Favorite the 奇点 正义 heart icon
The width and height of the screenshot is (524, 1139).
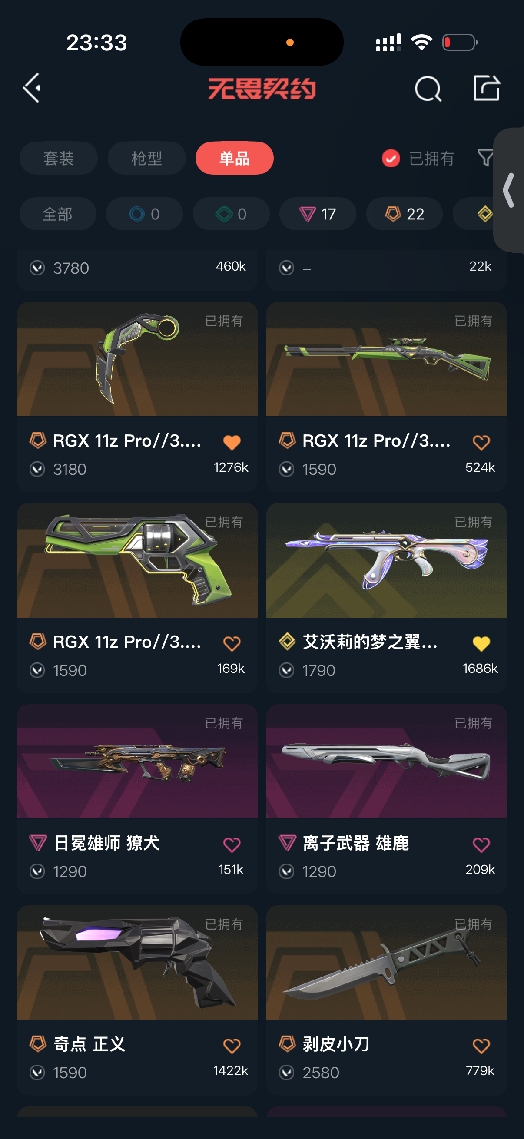coord(232,1045)
